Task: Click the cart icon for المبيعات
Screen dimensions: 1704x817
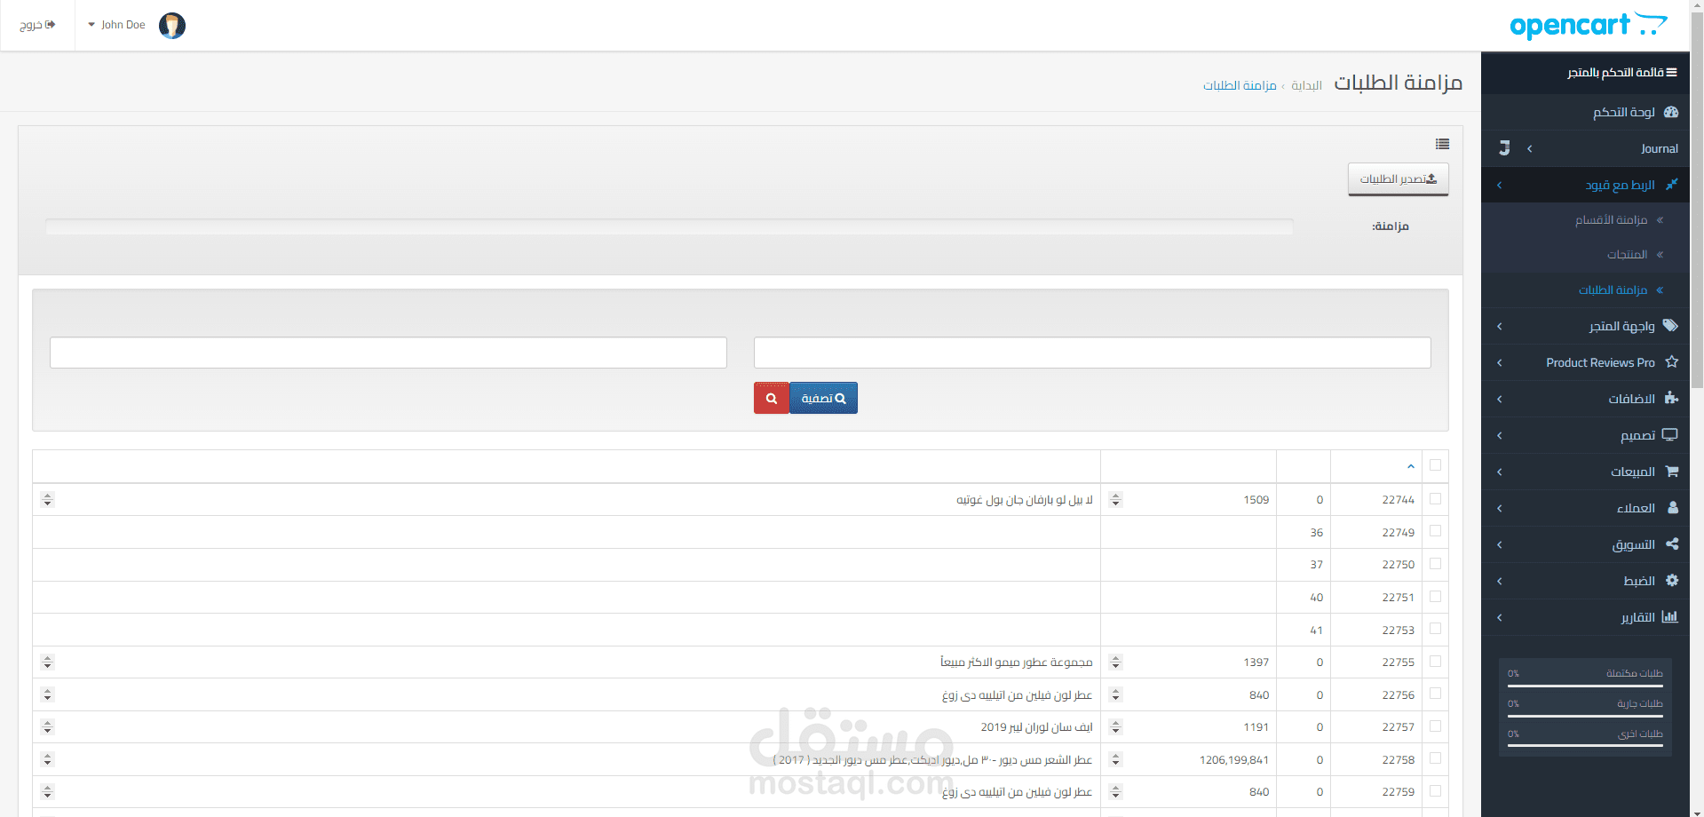Action: tap(1671, 472)
